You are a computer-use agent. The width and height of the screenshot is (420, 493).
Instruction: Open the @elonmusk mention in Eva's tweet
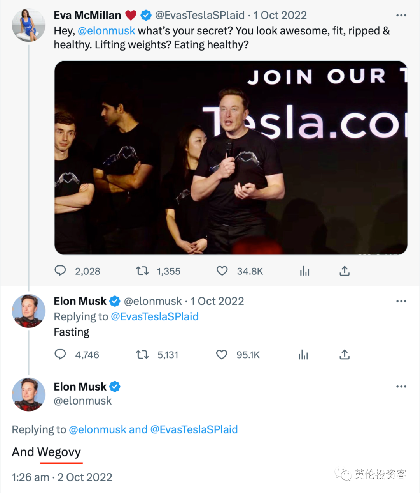106,31
